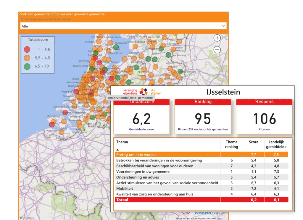303x220 pixels.
Task: Click the Gemiddelde score caption
Action: click(141, 129)
